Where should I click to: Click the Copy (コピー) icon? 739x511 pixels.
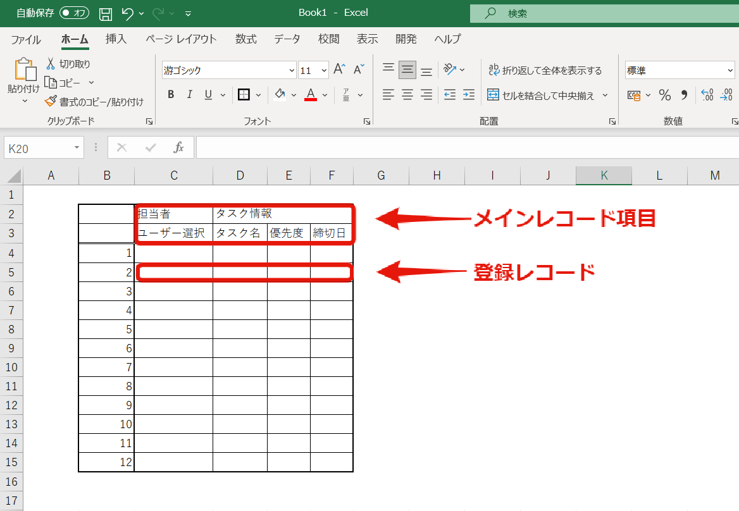(51, 82)
